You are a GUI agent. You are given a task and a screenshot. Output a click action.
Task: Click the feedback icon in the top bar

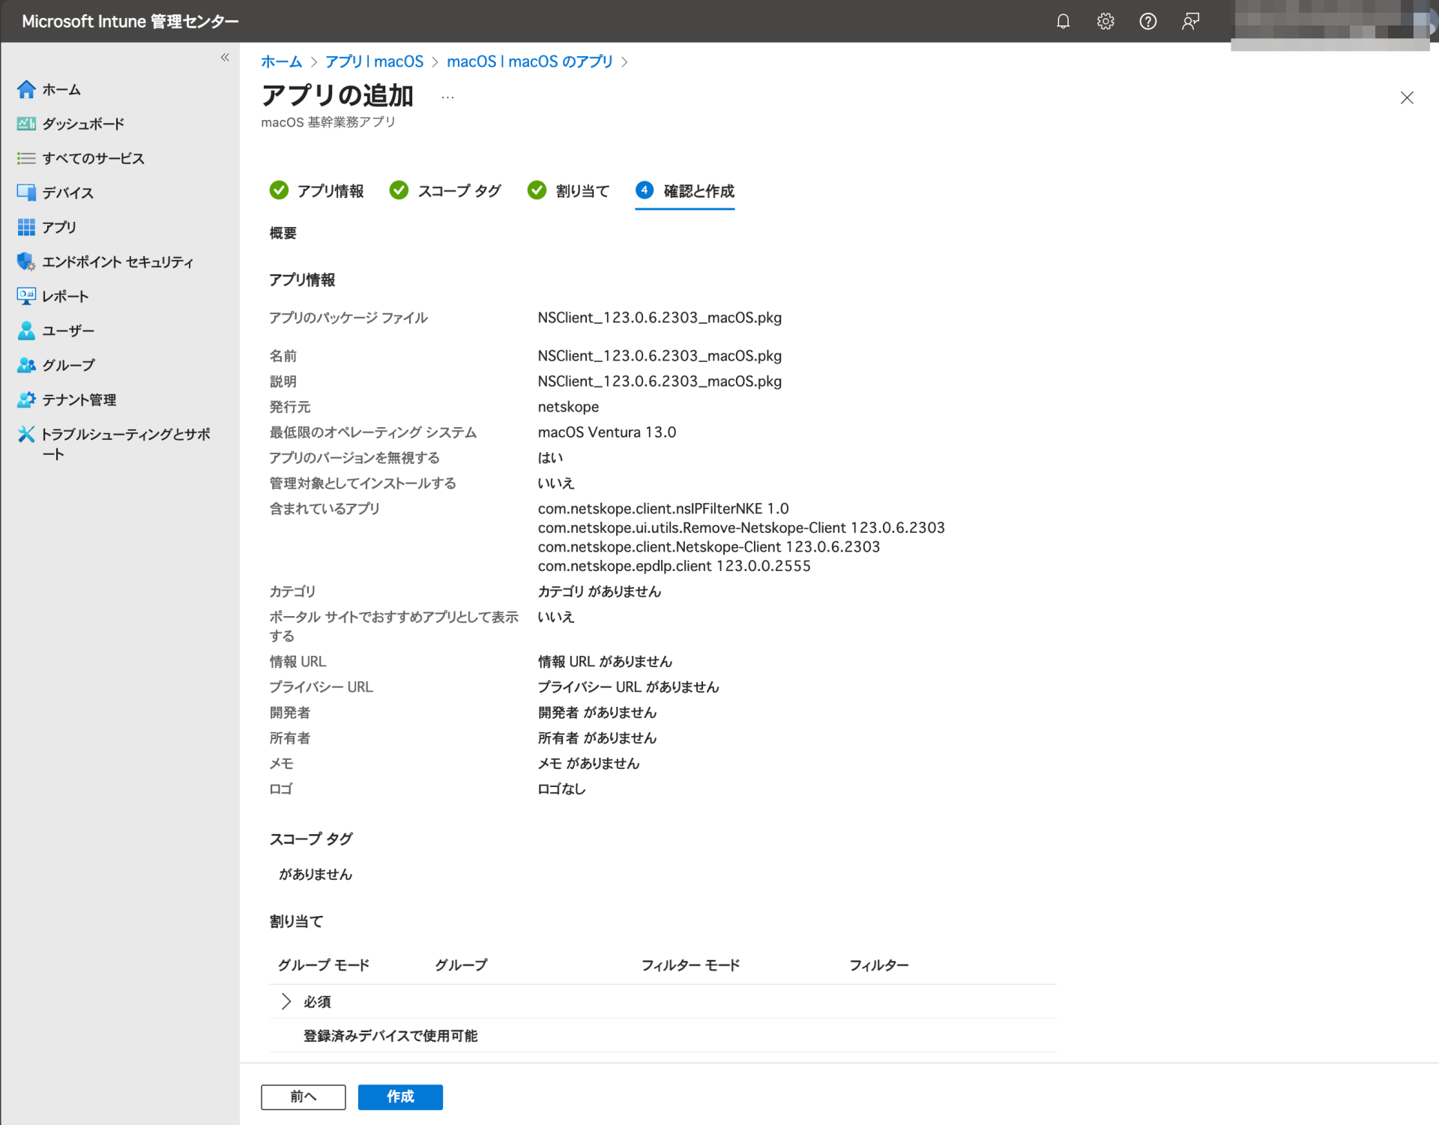pos(1189,21)
